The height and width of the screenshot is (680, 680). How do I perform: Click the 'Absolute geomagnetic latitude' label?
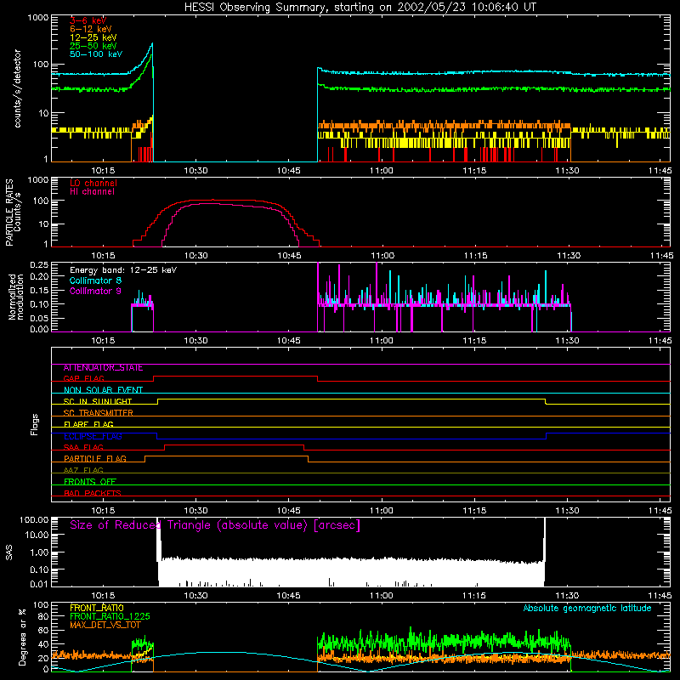coord(587,608)
